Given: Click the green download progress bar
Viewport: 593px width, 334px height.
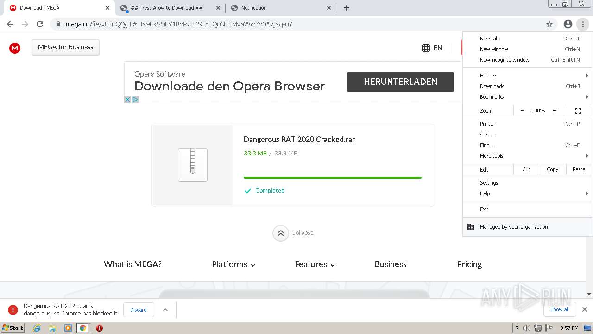Looking at the screenshot, I should click(x=333, y=178).
